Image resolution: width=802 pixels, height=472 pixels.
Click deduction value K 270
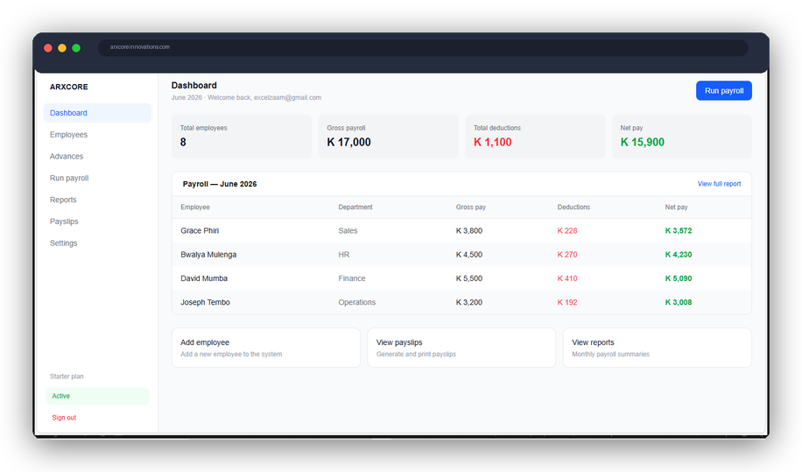coord(567,255)
